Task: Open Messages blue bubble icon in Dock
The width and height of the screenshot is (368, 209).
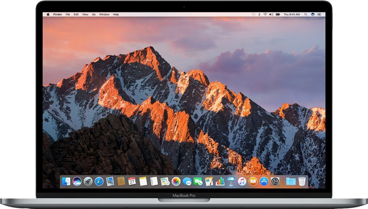Action: 187,181
